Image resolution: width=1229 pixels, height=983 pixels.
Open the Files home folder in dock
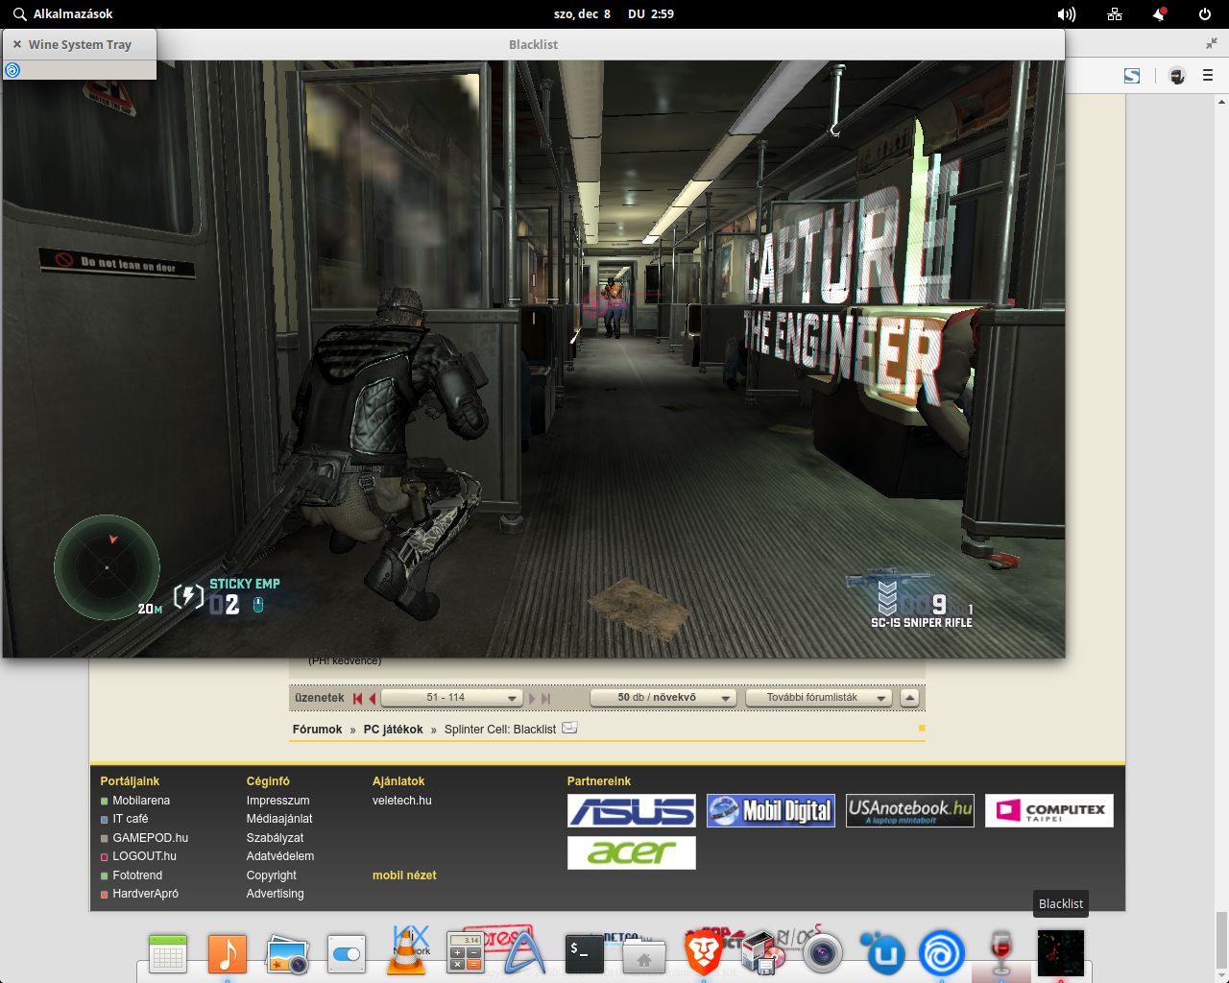pos(644,956)
